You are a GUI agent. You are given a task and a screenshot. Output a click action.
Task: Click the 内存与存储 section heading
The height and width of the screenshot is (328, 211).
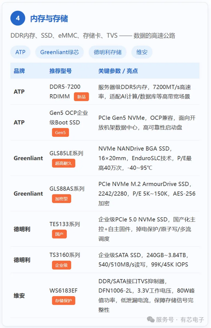(x=49, y=19)
